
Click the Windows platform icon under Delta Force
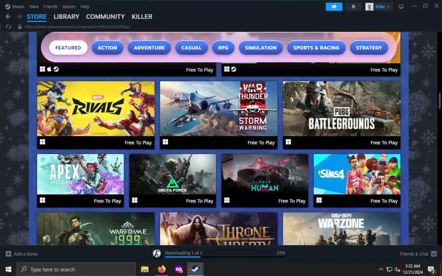tap(135, 200)
